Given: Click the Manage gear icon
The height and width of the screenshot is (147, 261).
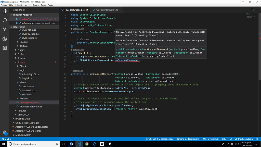Looking at the screenshot, I should point(5,132).
